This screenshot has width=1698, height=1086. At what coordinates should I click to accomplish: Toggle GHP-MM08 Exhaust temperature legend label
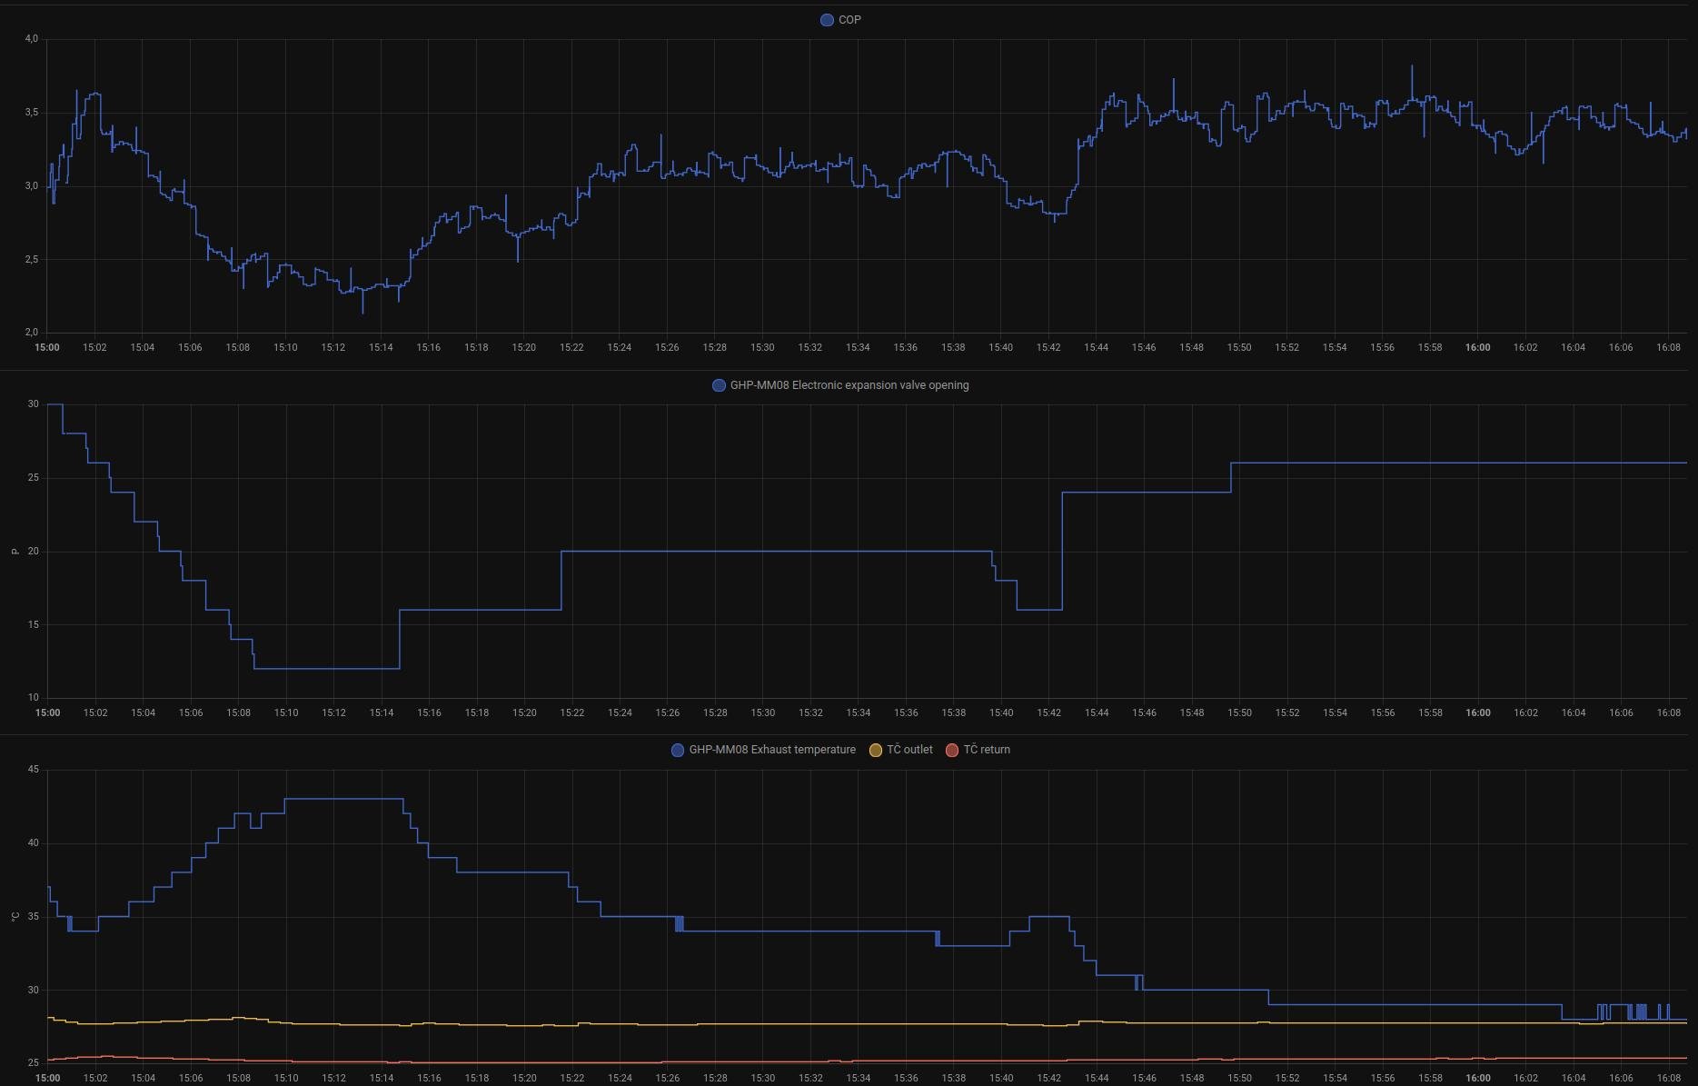771,750
